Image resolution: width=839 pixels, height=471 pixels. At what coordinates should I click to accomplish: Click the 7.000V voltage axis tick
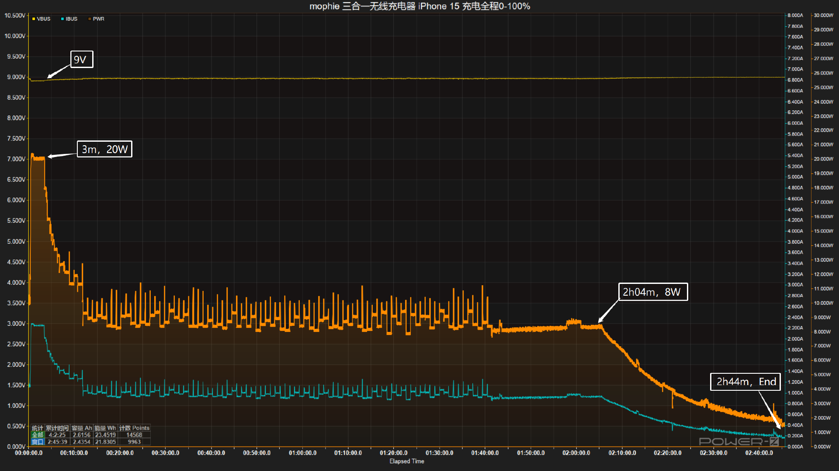pyautogui.click(x=16, y=159)
